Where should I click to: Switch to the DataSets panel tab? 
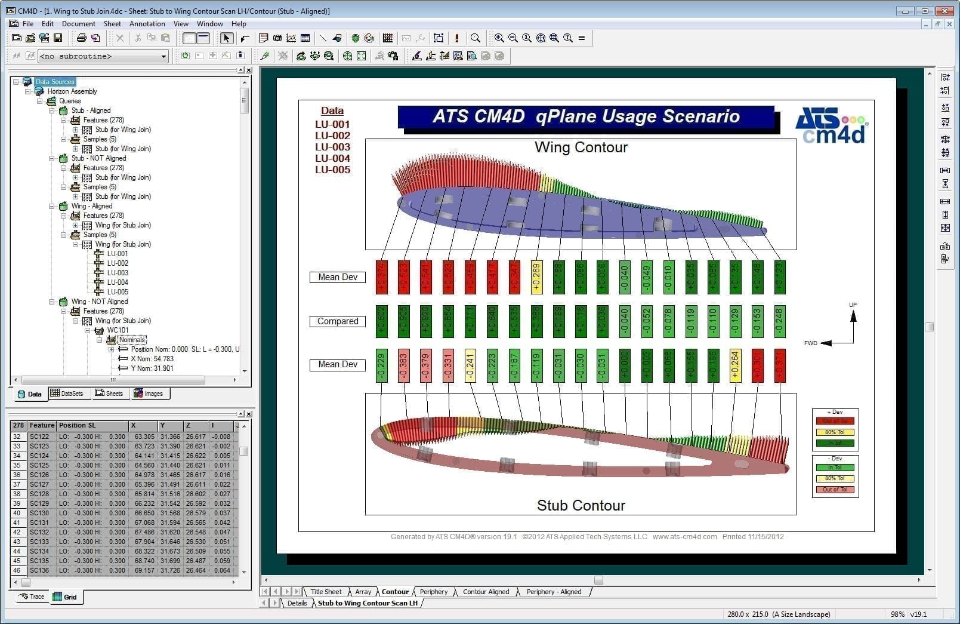[67, 394]
